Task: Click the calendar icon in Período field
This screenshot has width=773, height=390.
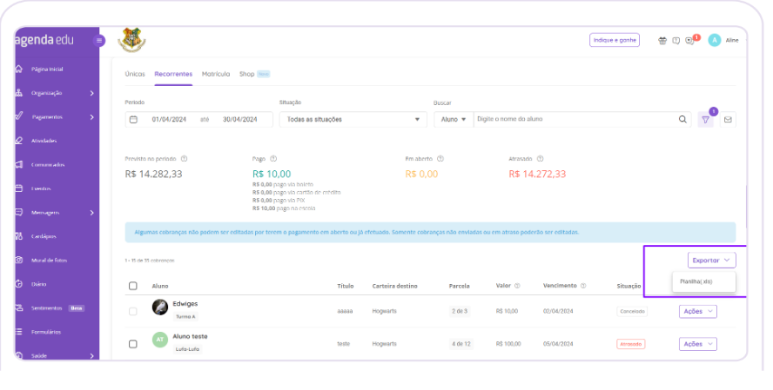Action: click(134, 120)
